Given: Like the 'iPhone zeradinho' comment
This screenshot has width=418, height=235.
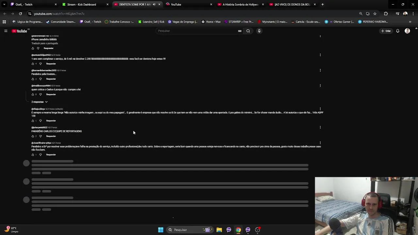Looking at the screenshot, I should click(x=33, y=48).
